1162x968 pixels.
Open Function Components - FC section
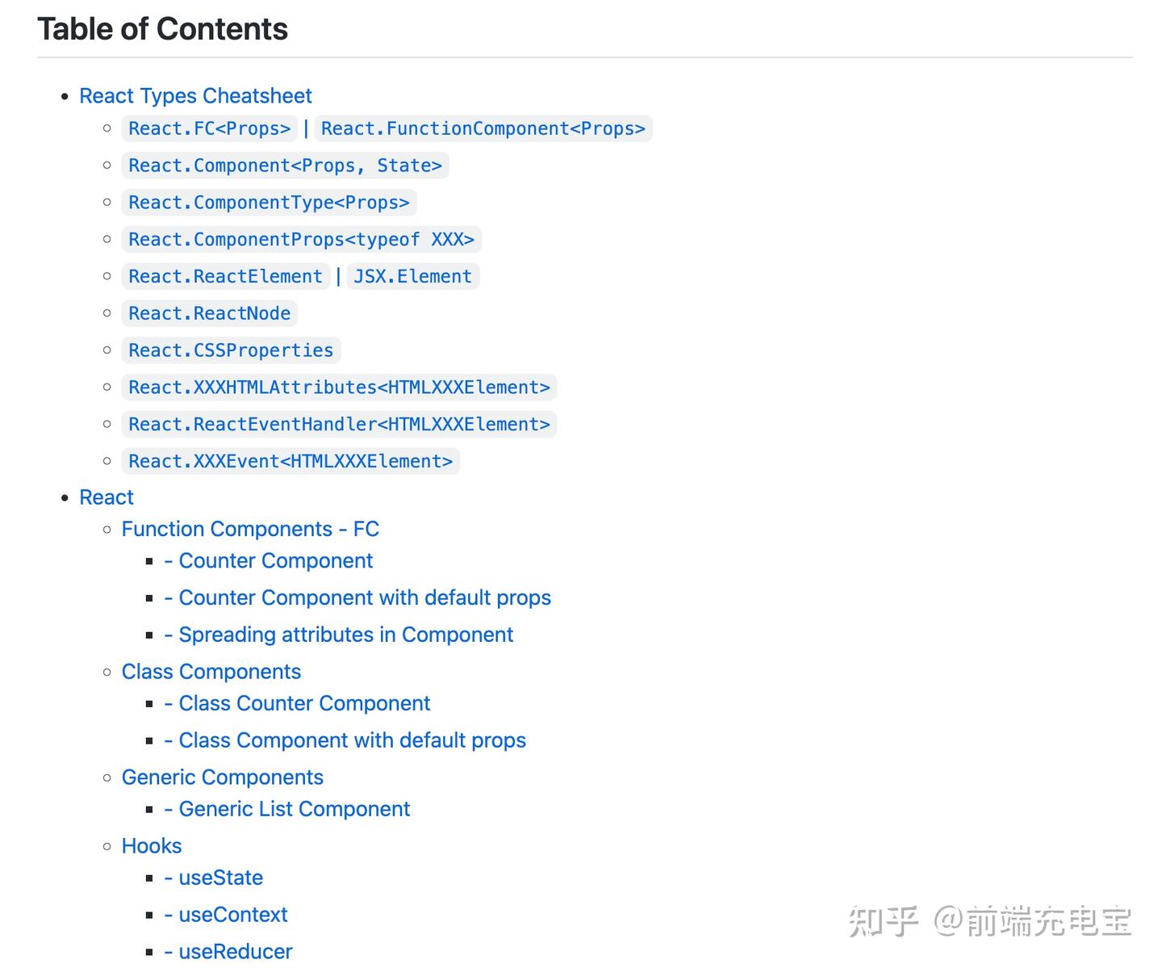(250, 530)
